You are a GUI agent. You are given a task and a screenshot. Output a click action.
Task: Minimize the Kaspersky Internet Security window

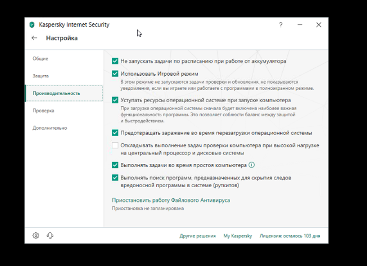[x=300, y=25]
